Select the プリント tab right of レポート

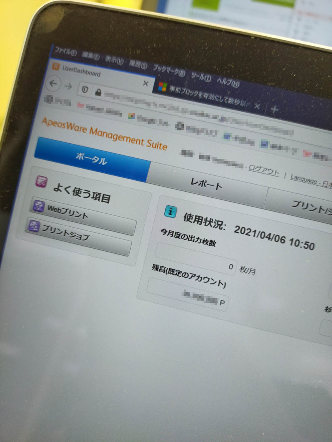299,206
